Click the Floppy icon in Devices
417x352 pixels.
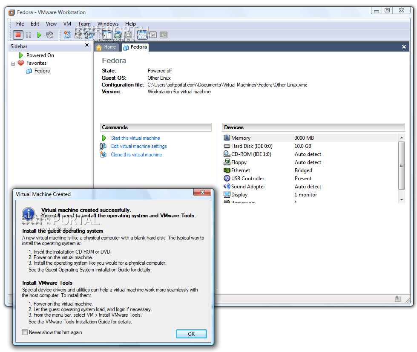pyautogui.click(x=227, y=162)
